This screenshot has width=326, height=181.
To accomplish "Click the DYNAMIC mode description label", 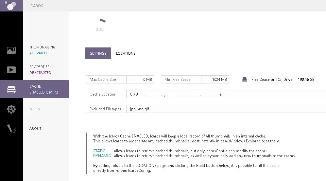I will [x=102, y=156].
